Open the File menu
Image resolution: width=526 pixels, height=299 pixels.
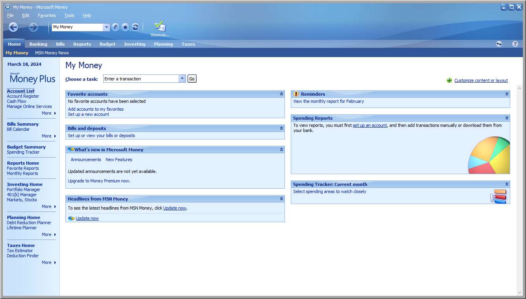(x=10, y=15)
